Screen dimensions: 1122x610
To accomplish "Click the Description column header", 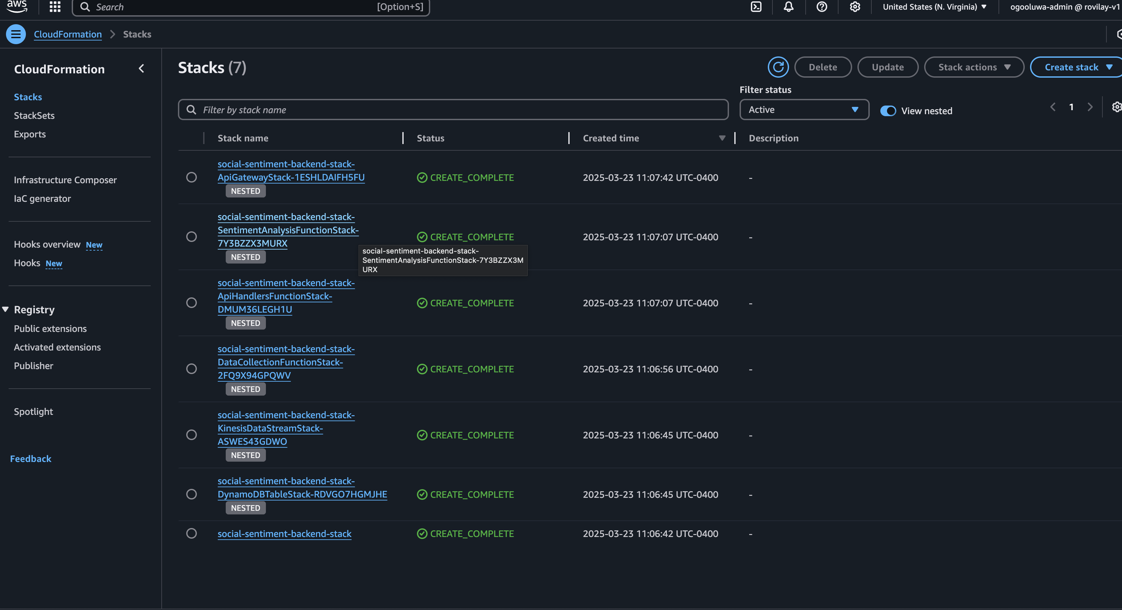I will point(773,138).
